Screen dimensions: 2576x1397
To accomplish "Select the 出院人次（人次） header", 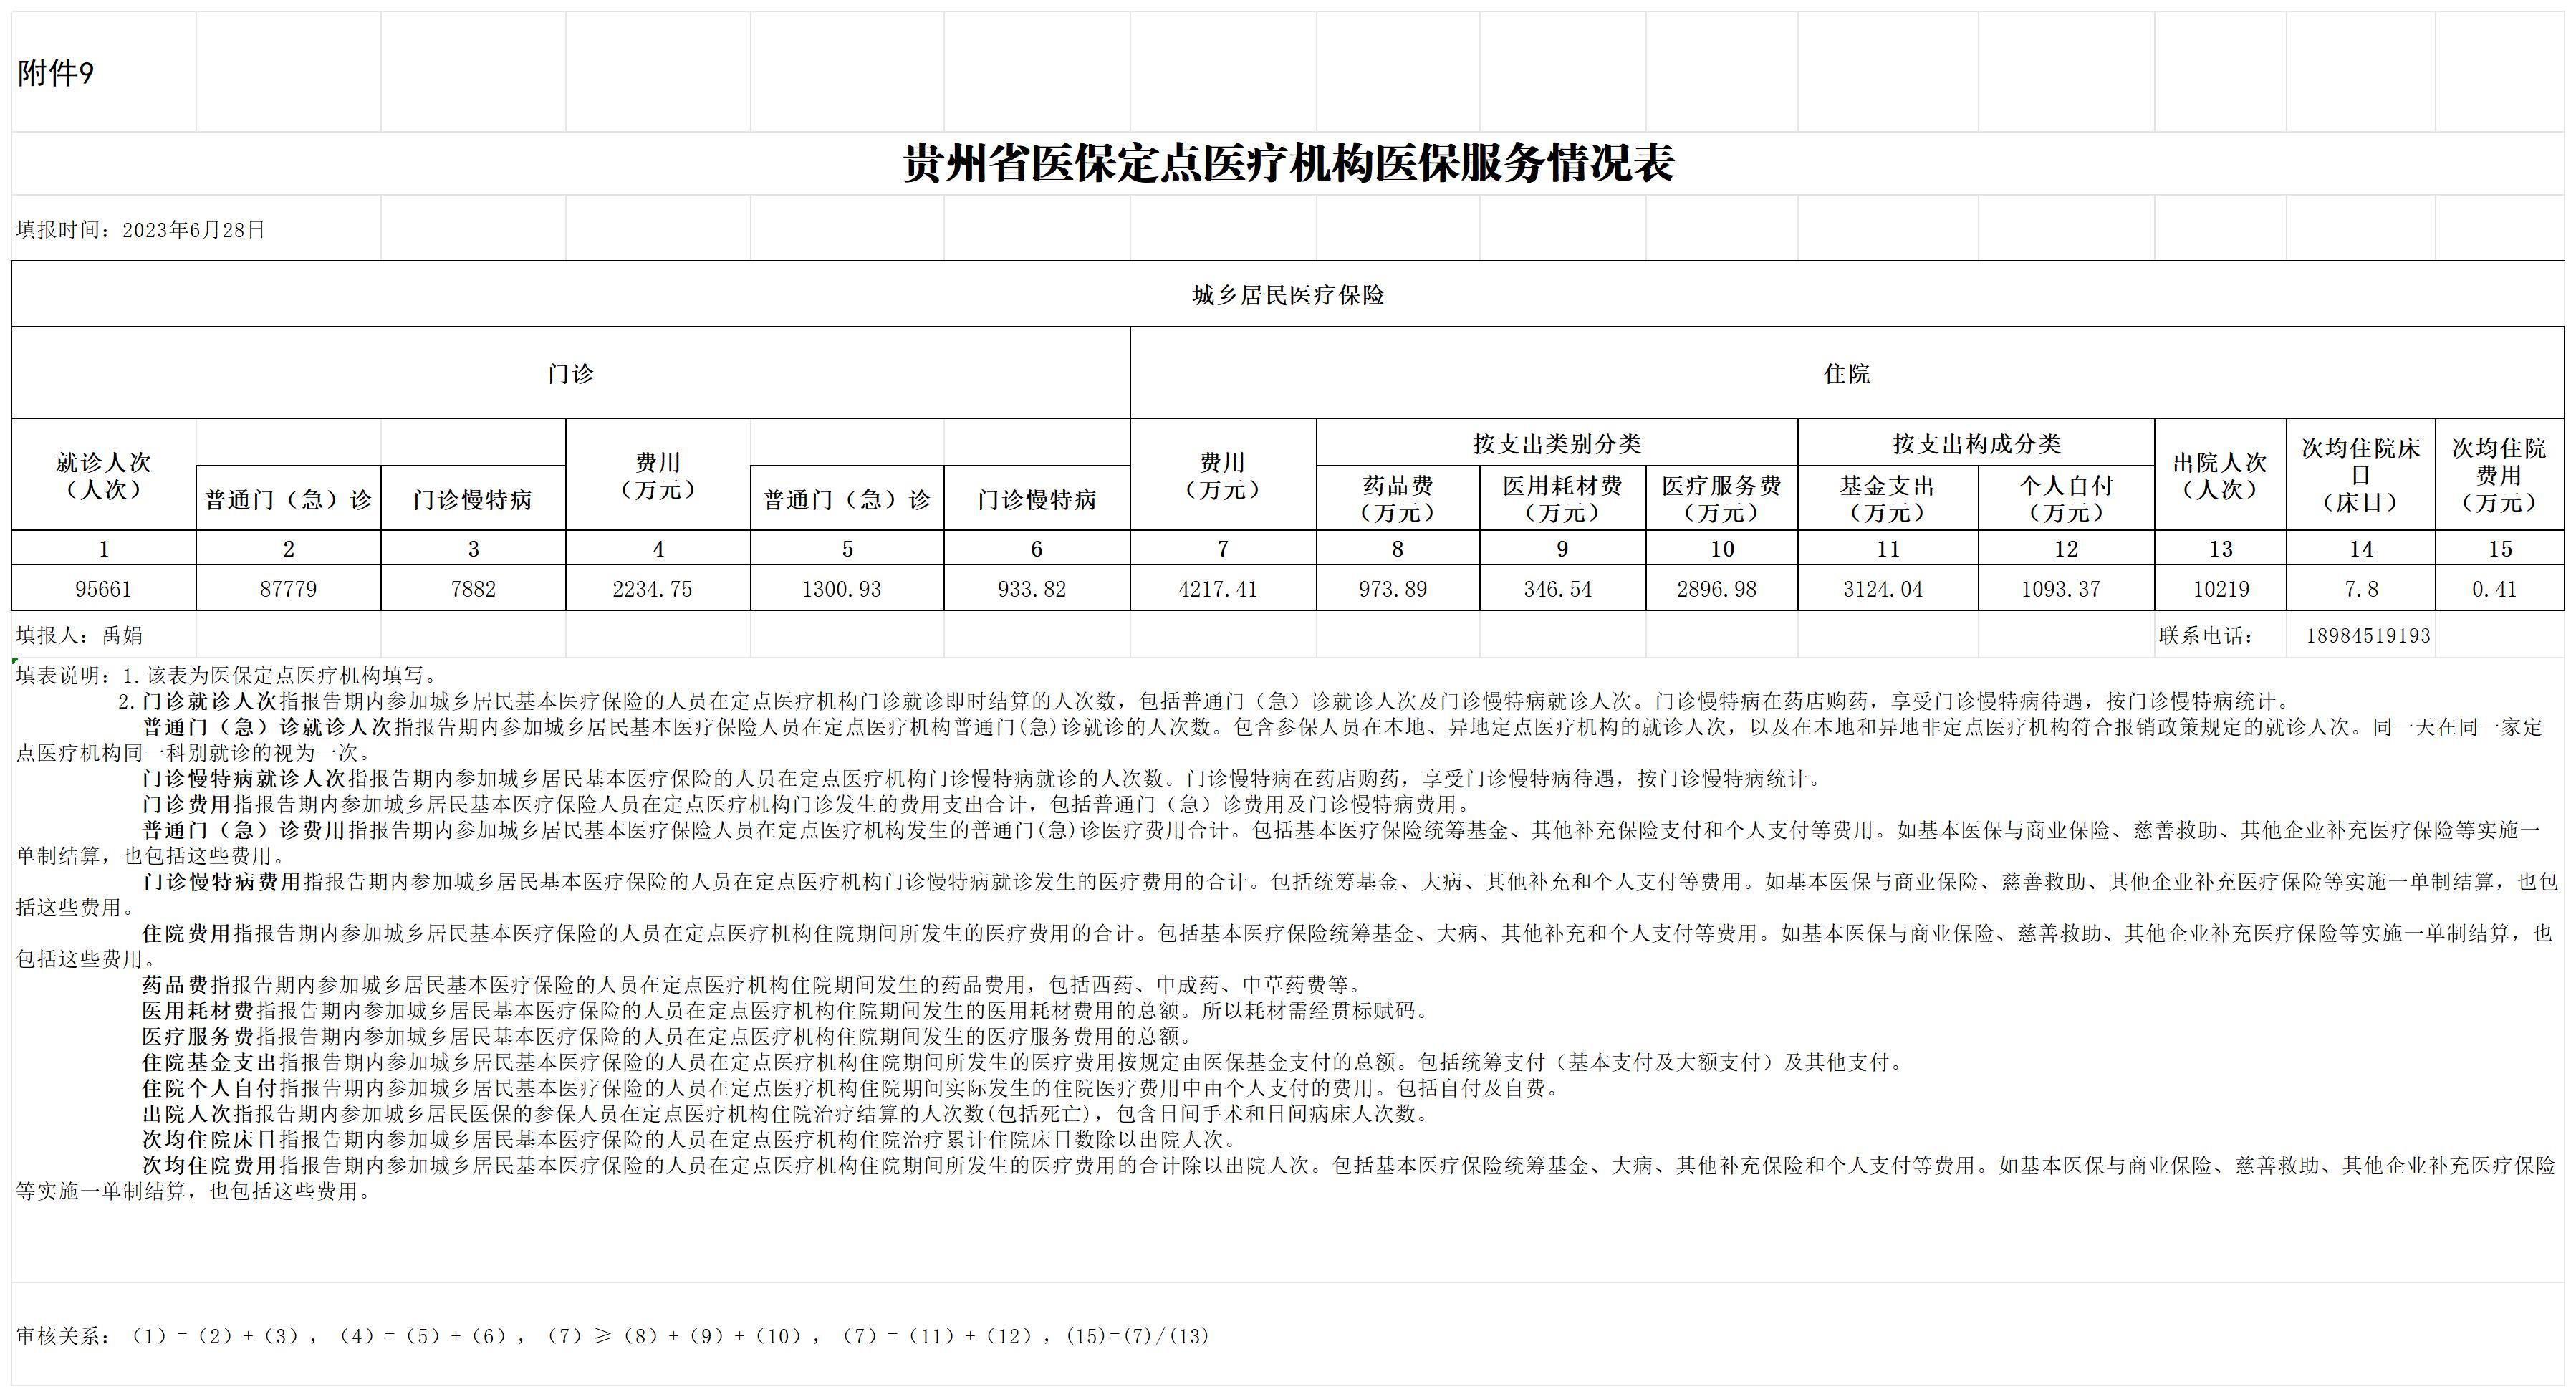I will tap(2220, 475).
